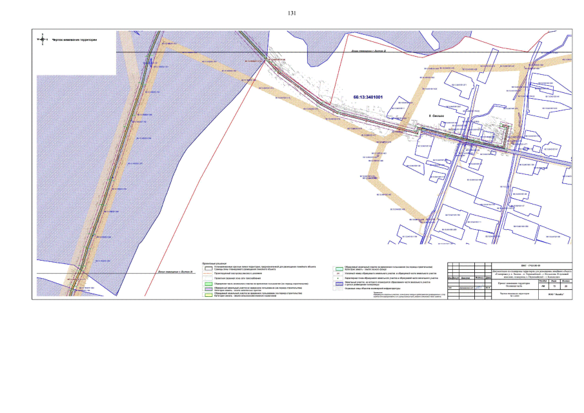The image size is (584, 413).
Task: Click the match line label at bottom left
Action: pos(176,272)
